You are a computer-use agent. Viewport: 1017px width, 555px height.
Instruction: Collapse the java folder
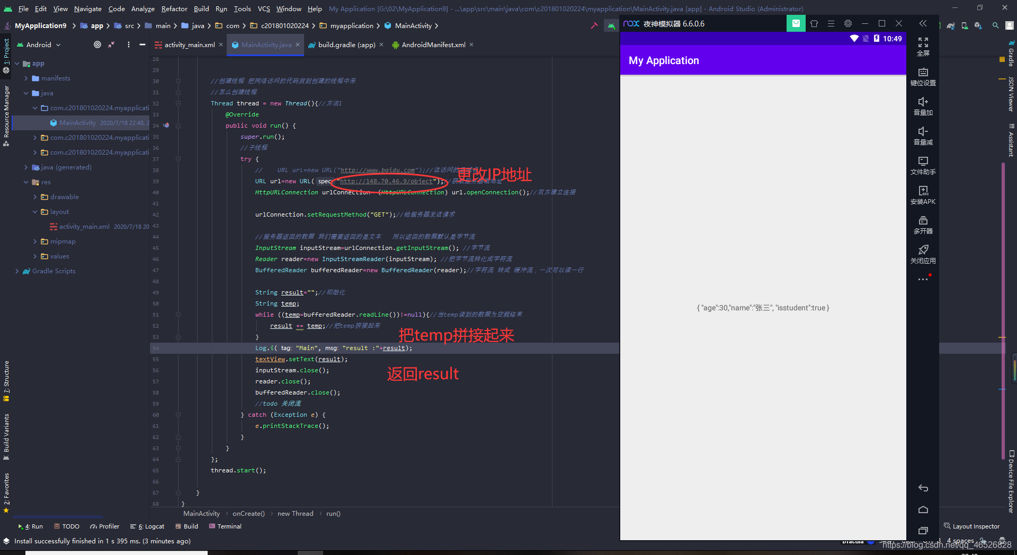[x=26, y=93]
